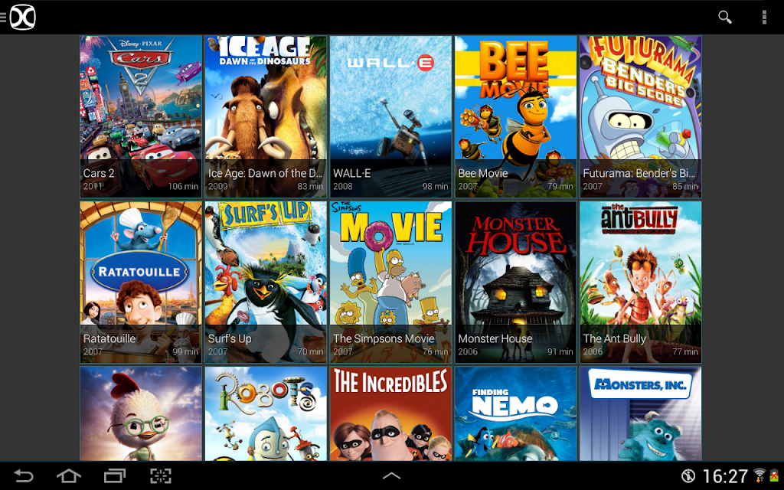Viewport: 784px width, 490px height.
Task: Click the '99 min' Ratatouille runtime
Action: coord(185,352)
